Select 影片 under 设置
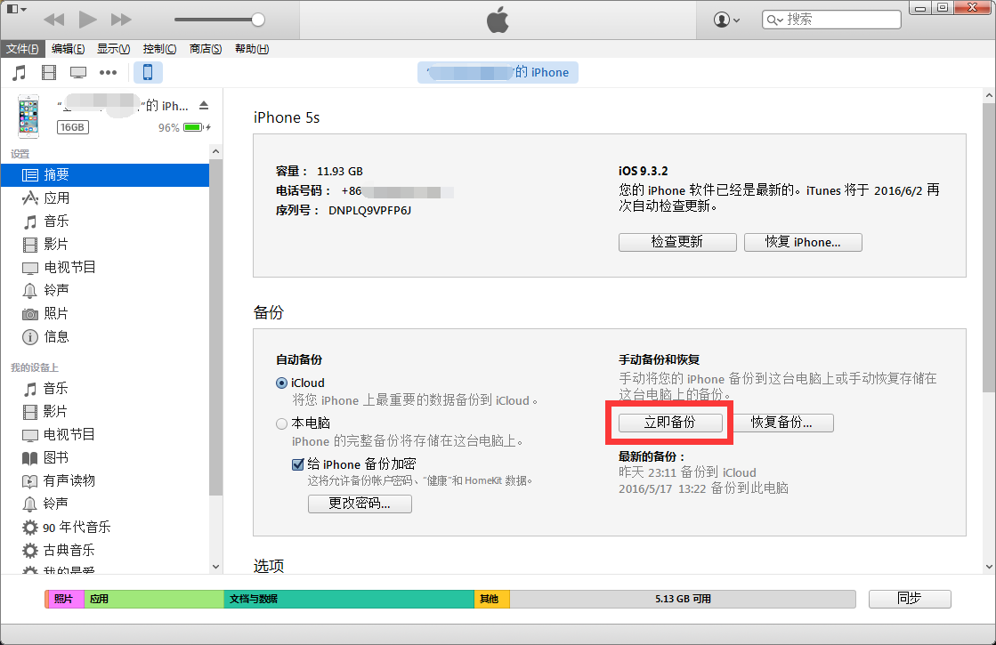The image size is (996, 645). point(105,245)
